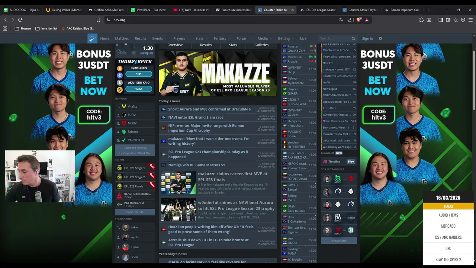Open 'Nemiga win BC Game Masters S1' news
The image size is (476, 268).
196,165
